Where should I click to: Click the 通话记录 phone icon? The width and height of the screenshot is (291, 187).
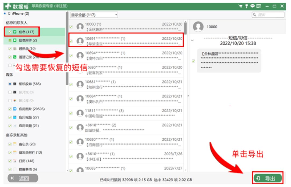[x=15, y=57]
